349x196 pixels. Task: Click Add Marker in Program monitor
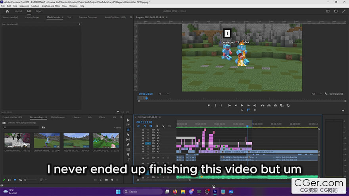pyautogui.click(x=209, y=105)
